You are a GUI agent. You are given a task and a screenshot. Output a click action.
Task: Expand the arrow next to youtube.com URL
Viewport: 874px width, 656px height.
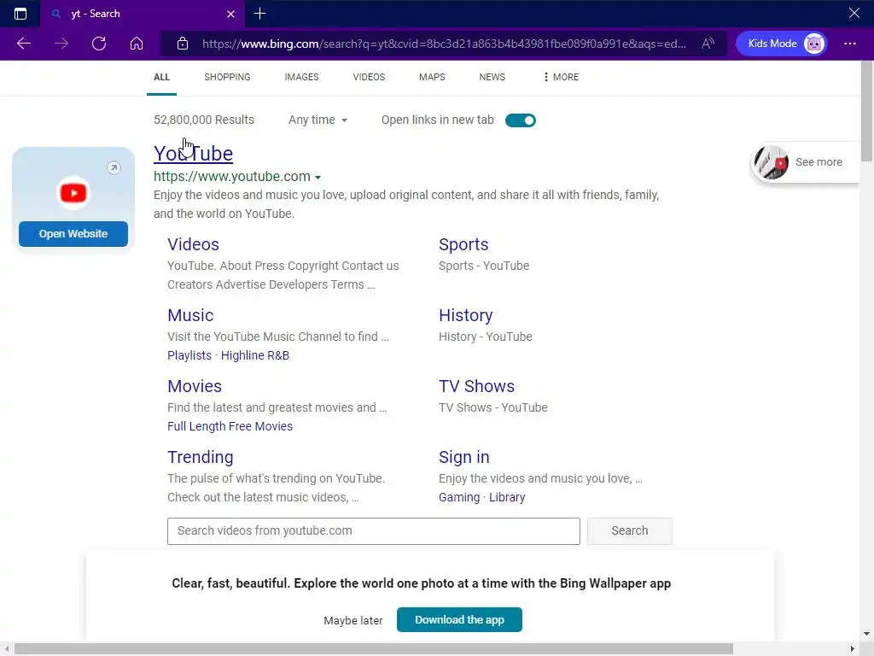(x=318, y=178)
